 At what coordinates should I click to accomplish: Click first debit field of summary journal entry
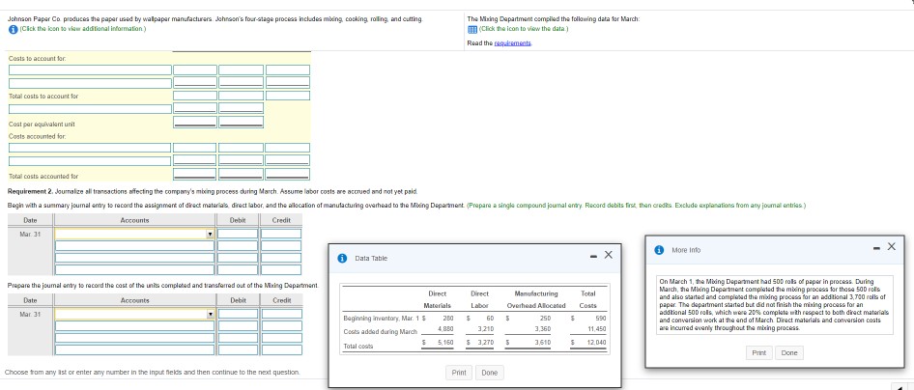pos(238,234)
